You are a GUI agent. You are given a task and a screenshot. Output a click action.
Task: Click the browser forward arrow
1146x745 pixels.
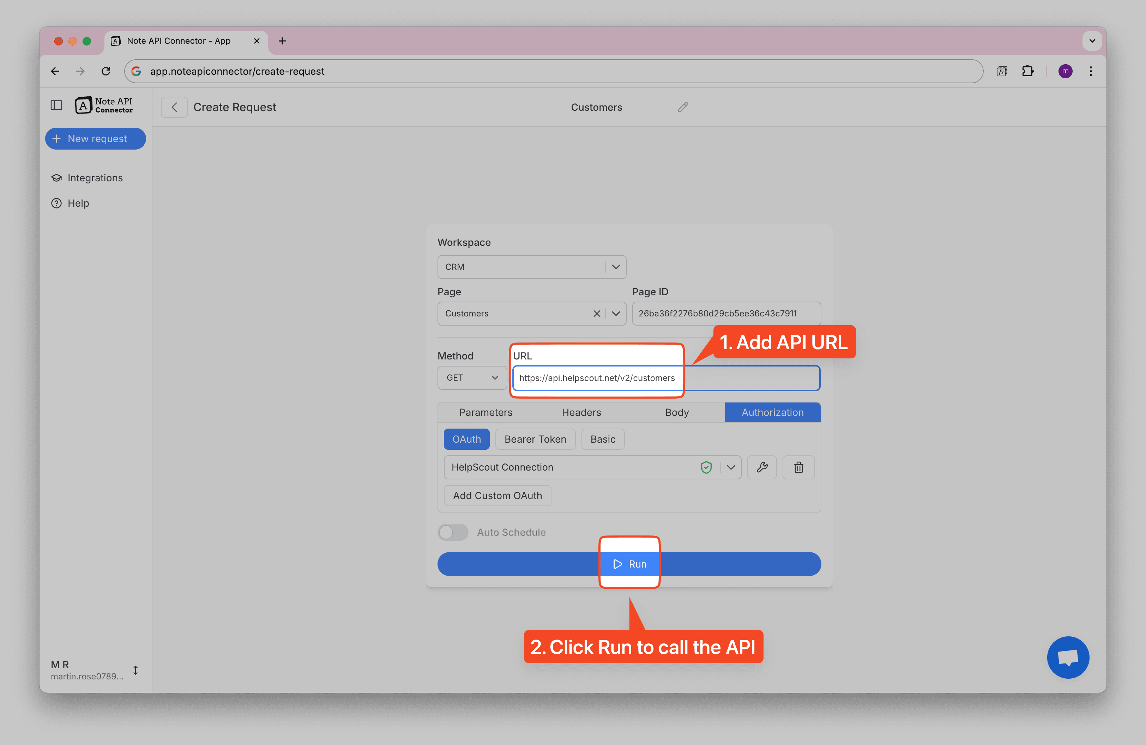[x=80, y=71]
